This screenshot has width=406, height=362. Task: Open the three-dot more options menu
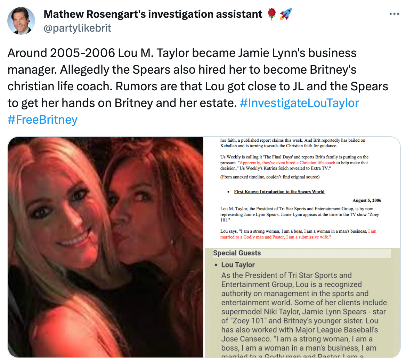[394, 14]
